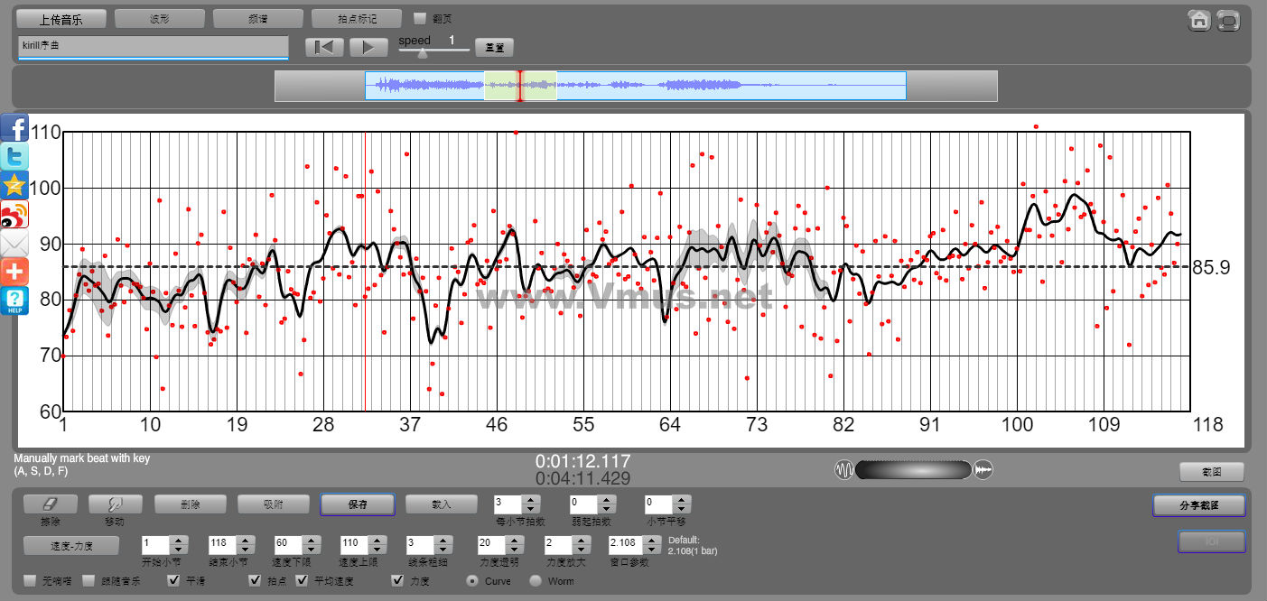Switch to the 波形 waveform view
Screen dimensions: 1267x601
coord(160,18)
